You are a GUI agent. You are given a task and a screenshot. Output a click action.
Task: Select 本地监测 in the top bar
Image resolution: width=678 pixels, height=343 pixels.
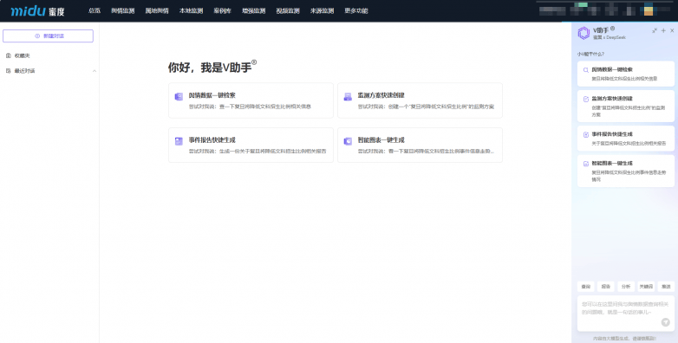point(191,10)
